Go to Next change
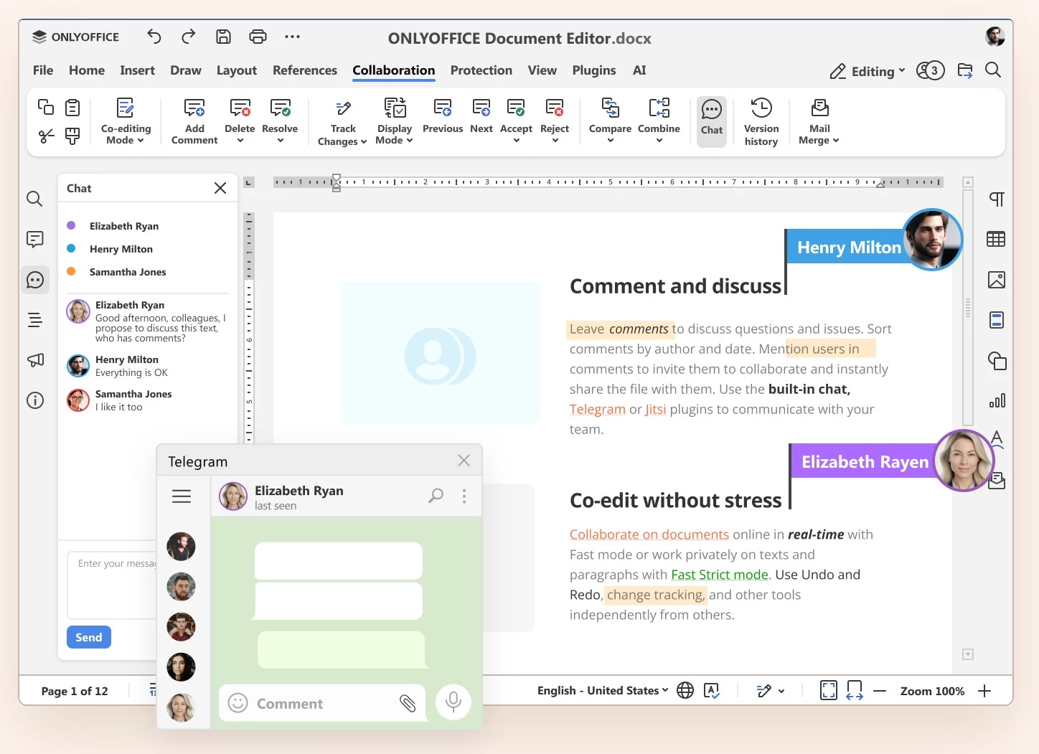 tap(481, 116)
